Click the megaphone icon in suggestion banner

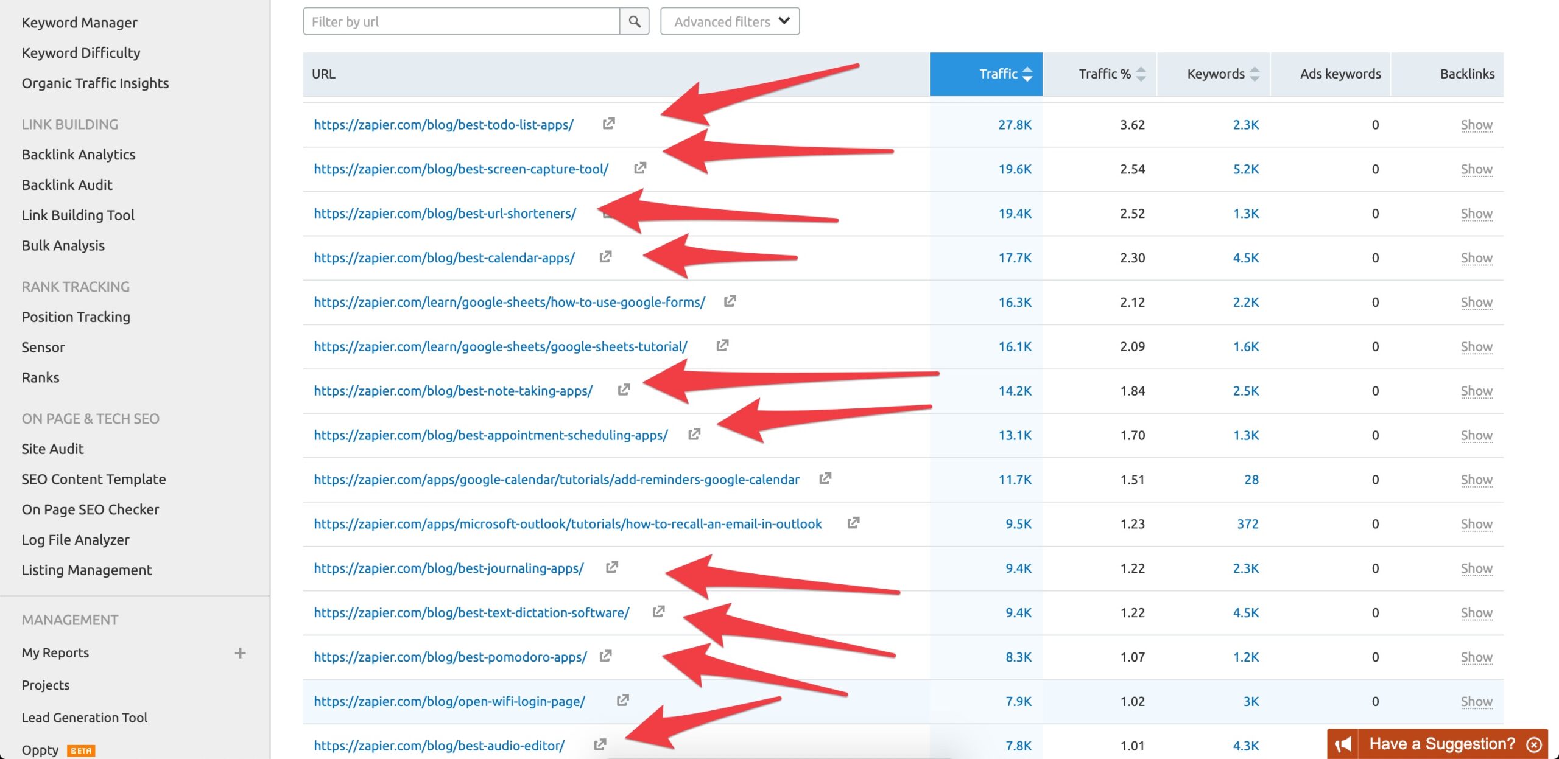[x=1343, y=744]
